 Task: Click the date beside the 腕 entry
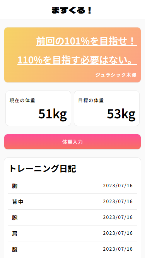tap(118, 217)
